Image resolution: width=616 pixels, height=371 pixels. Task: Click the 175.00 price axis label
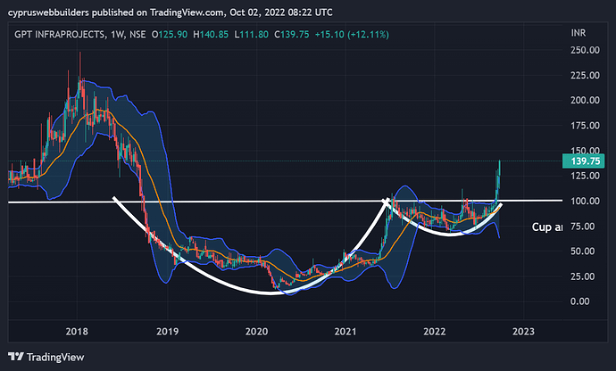tap(585, 126)
